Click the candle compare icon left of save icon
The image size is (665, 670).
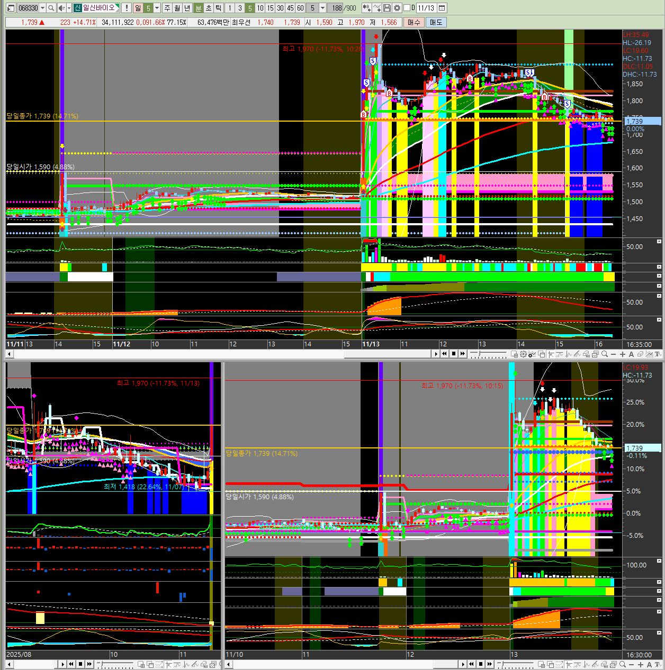click(366, 8)
